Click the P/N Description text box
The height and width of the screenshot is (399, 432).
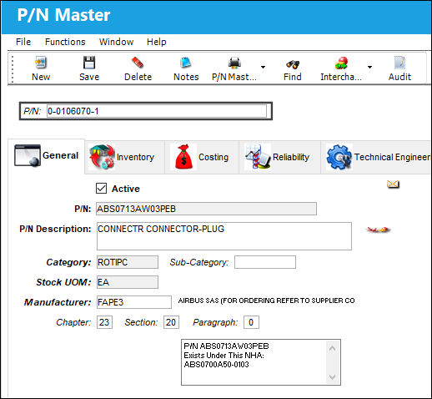coord(224,236)
